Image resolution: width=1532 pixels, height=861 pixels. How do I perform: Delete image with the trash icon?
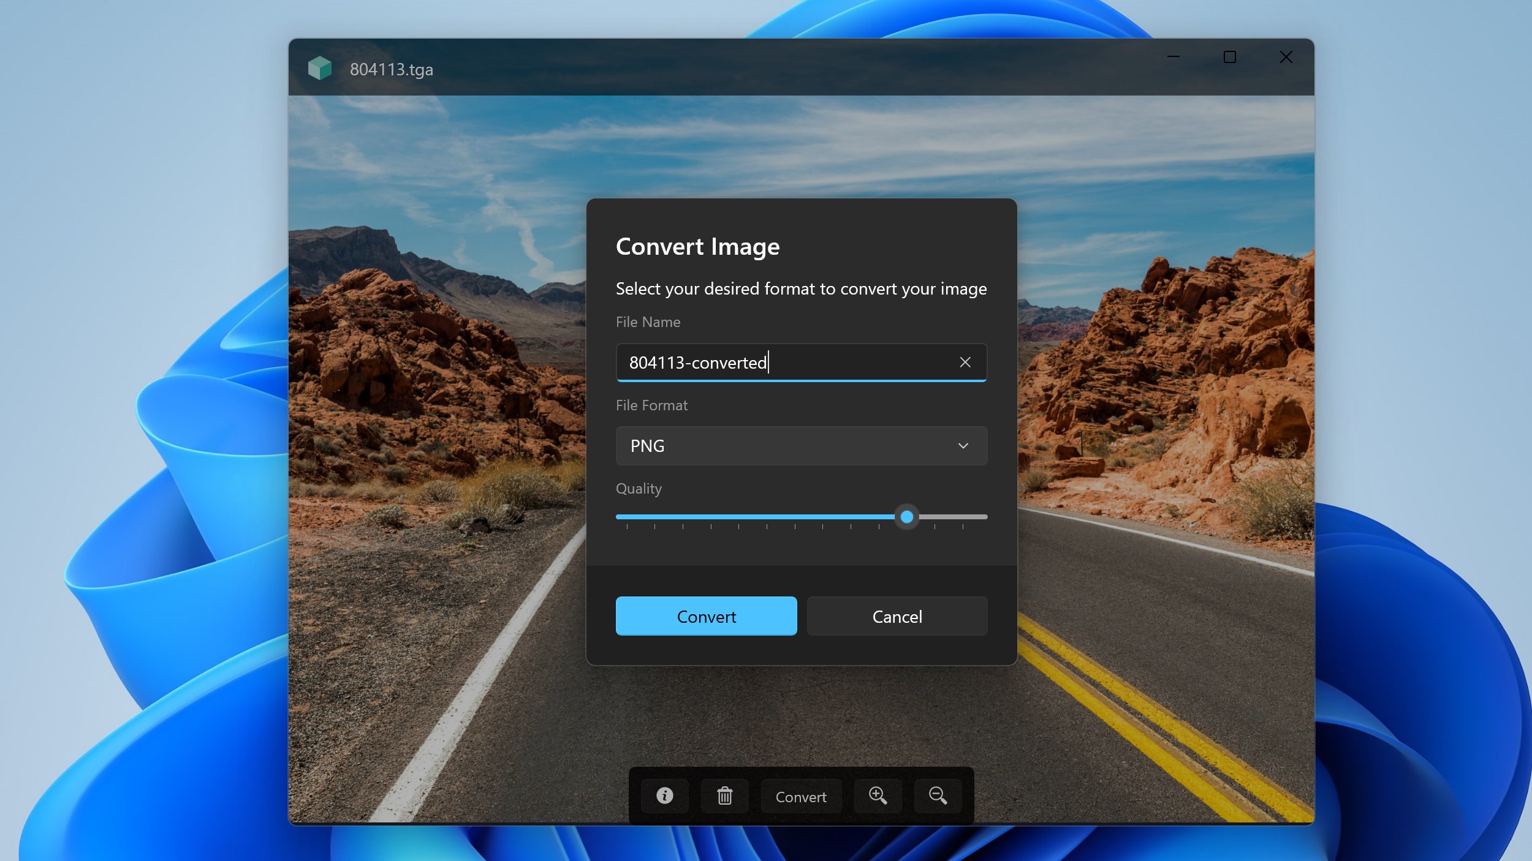coord(725,796)
